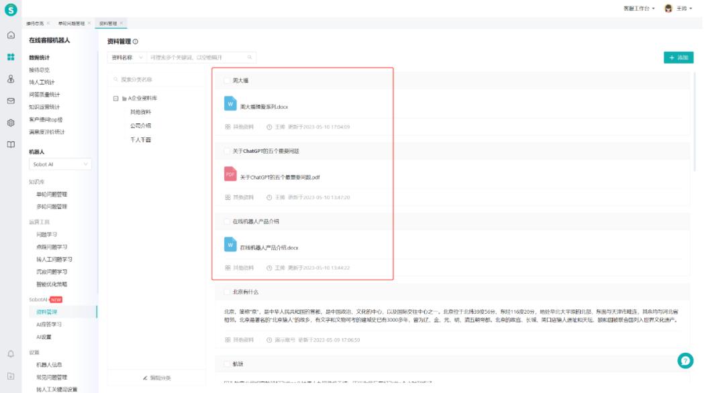
Task: Open file 关于ChatGPT的五个最重要问题.pdf
Action: click(x=280, y=177)
